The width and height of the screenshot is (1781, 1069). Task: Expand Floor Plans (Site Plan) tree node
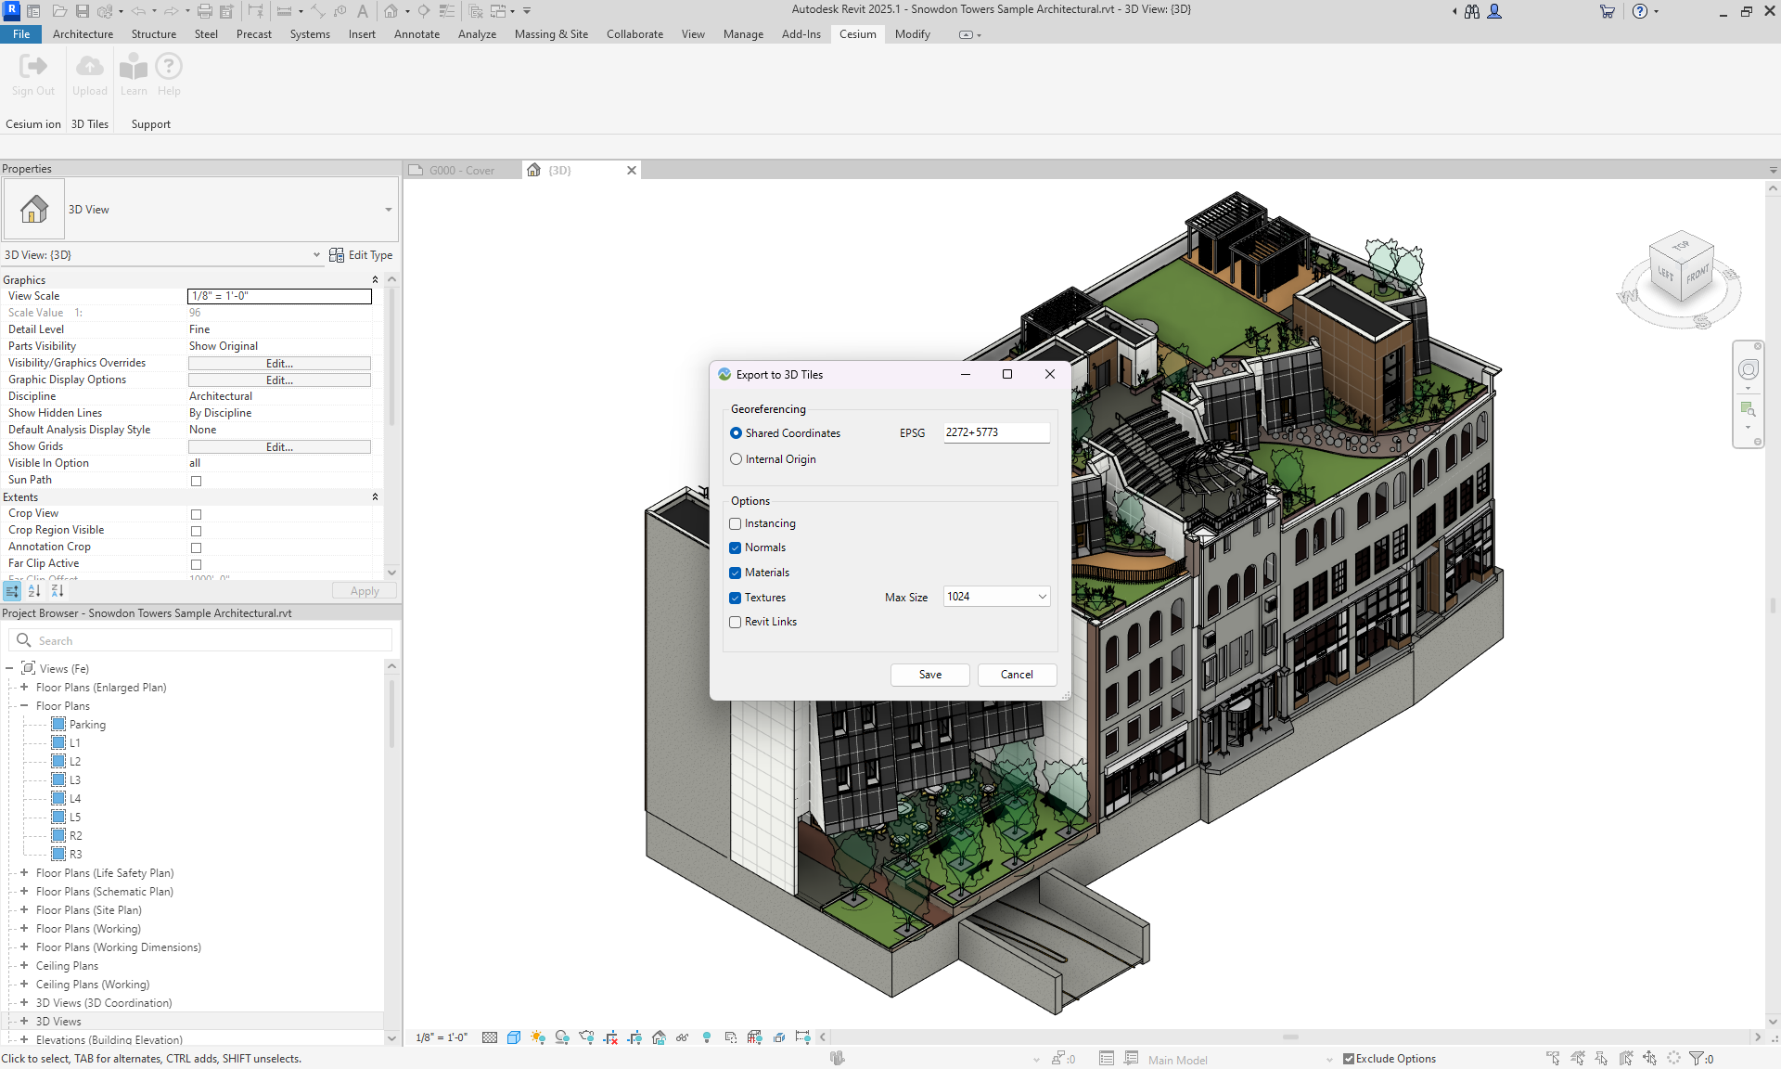[24, 910]
